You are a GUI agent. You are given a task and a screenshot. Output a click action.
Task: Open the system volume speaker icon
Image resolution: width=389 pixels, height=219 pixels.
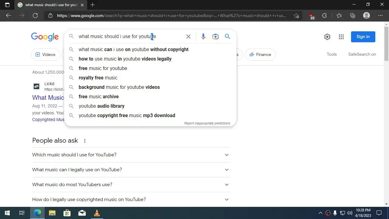pos(350,213)
